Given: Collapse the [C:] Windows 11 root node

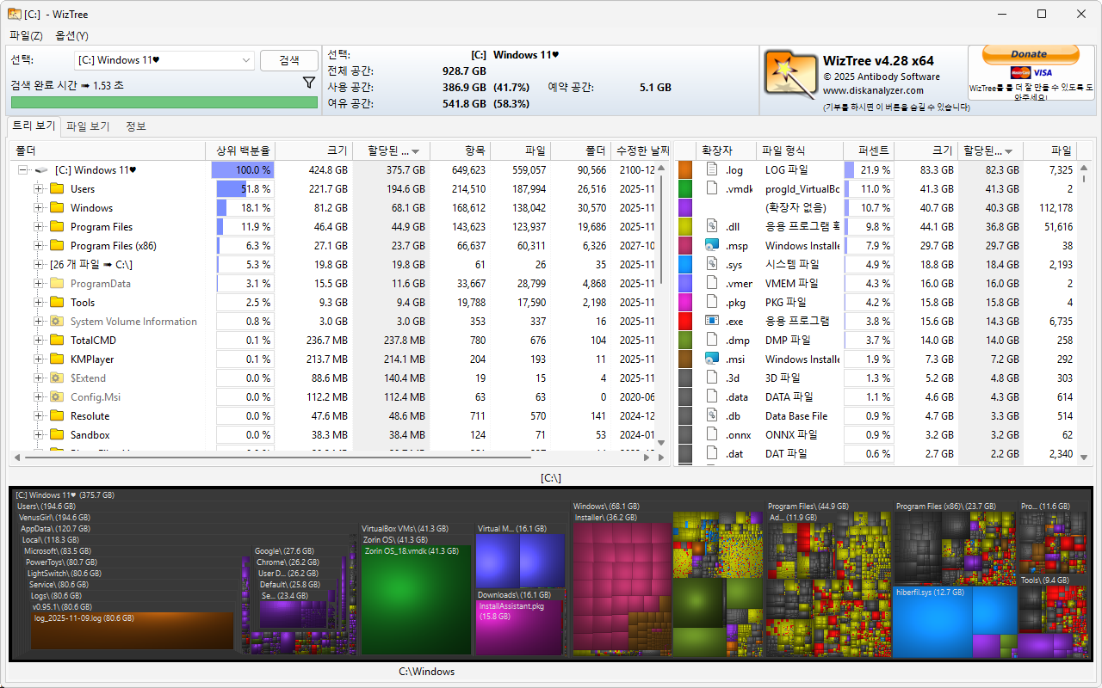Looking at the screenshot, I should click(23, 170).
